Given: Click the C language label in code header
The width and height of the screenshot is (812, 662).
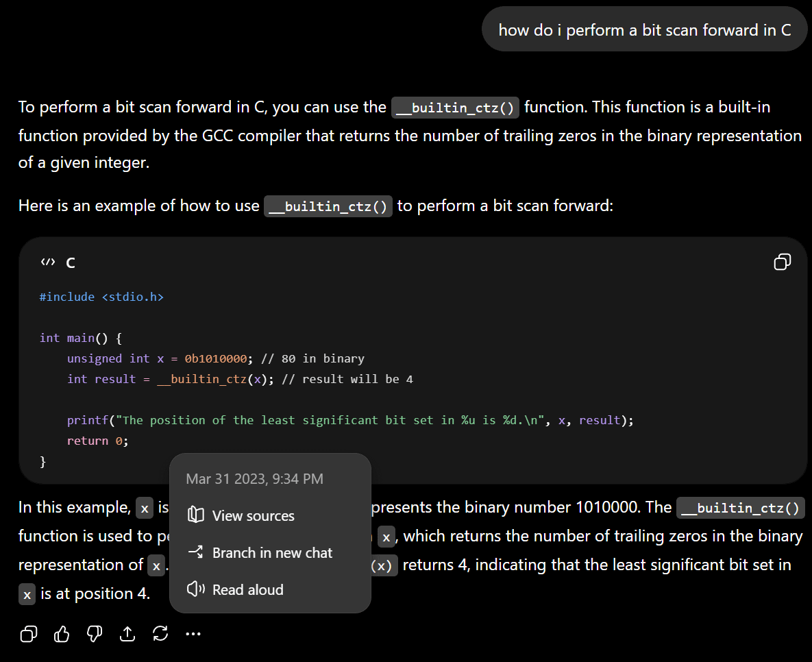Looking at the screenshot, I should point(71,263).
